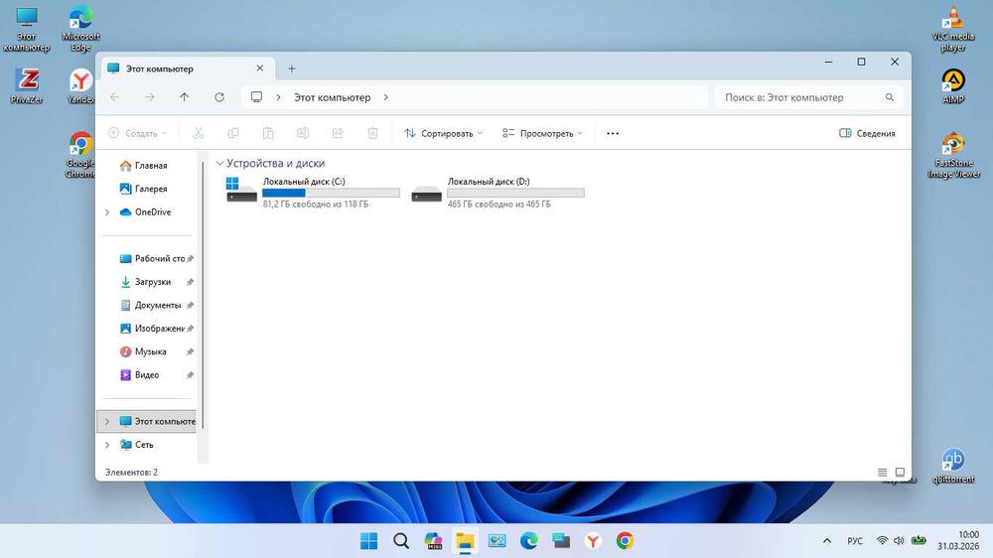Click the navigation pane scrollbar

pos(203,295)
